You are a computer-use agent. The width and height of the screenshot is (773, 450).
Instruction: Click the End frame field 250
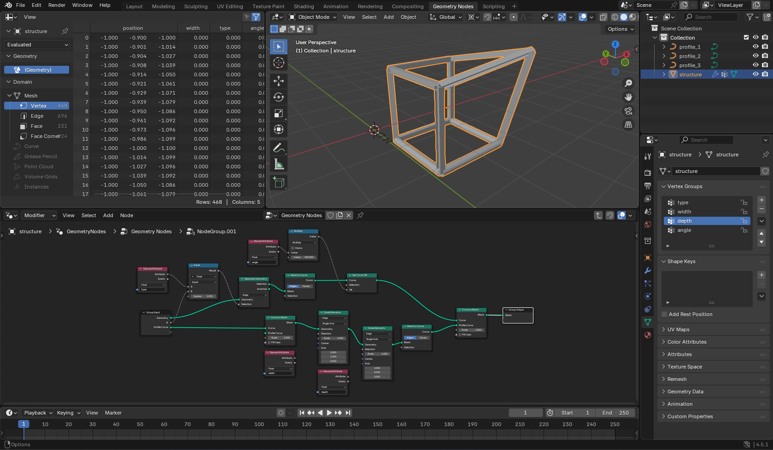tap(615, 413)
